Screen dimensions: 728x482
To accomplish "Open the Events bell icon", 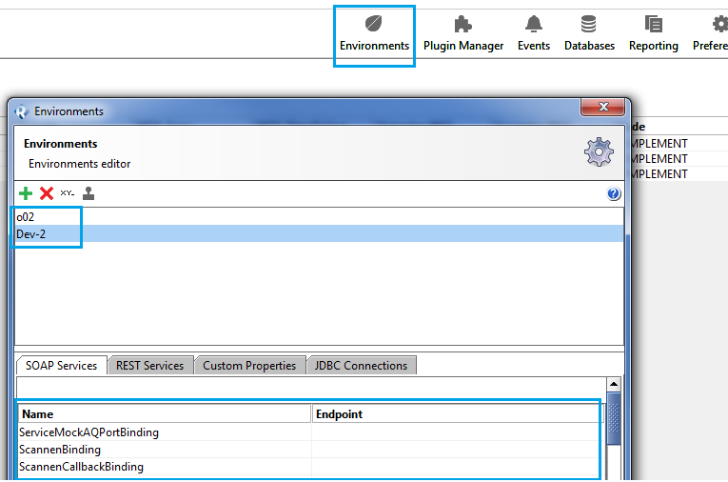I will (534, 34).
